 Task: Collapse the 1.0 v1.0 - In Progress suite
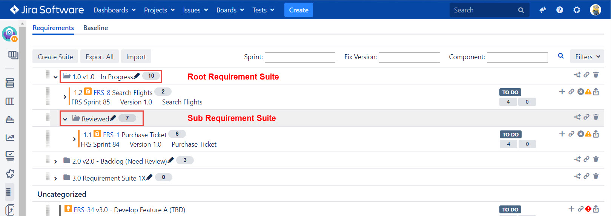coord(55,77)
